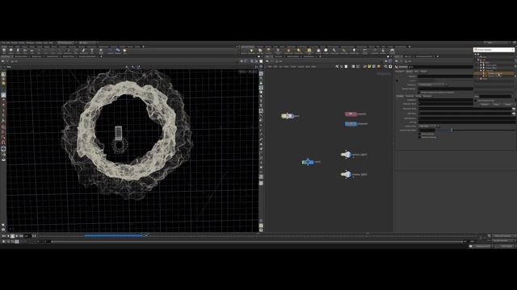Open the Lights and Cameras shelf tab
Image resolution: width=517 pixels, height=290 pixels.
[x=248, y=47]
